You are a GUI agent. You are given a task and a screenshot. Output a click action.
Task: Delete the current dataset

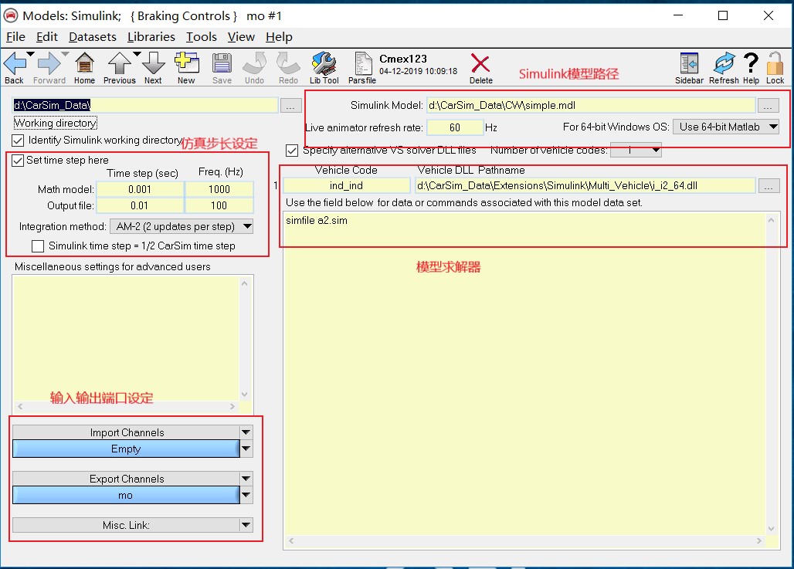[x=480, y=67]
